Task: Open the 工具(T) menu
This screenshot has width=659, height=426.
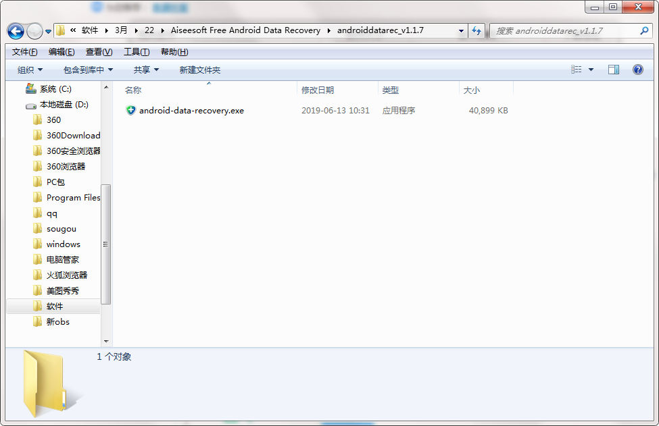Action: pyautogui.click(x=137, y=52)
